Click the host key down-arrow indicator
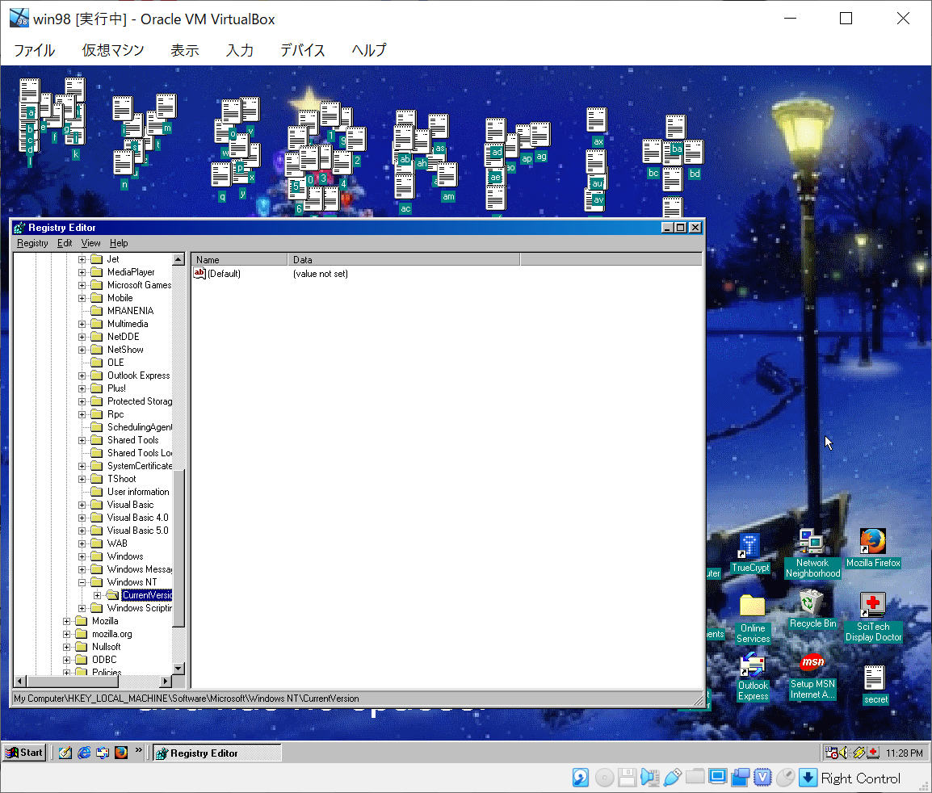 808,777
